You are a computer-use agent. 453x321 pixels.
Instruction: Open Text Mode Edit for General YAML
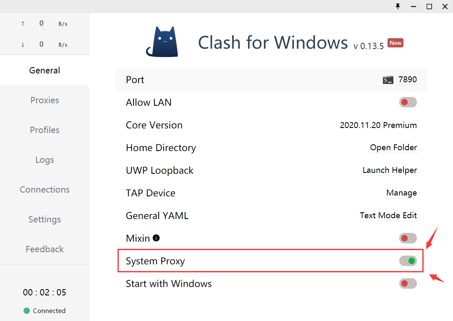[x=388, y=215]
